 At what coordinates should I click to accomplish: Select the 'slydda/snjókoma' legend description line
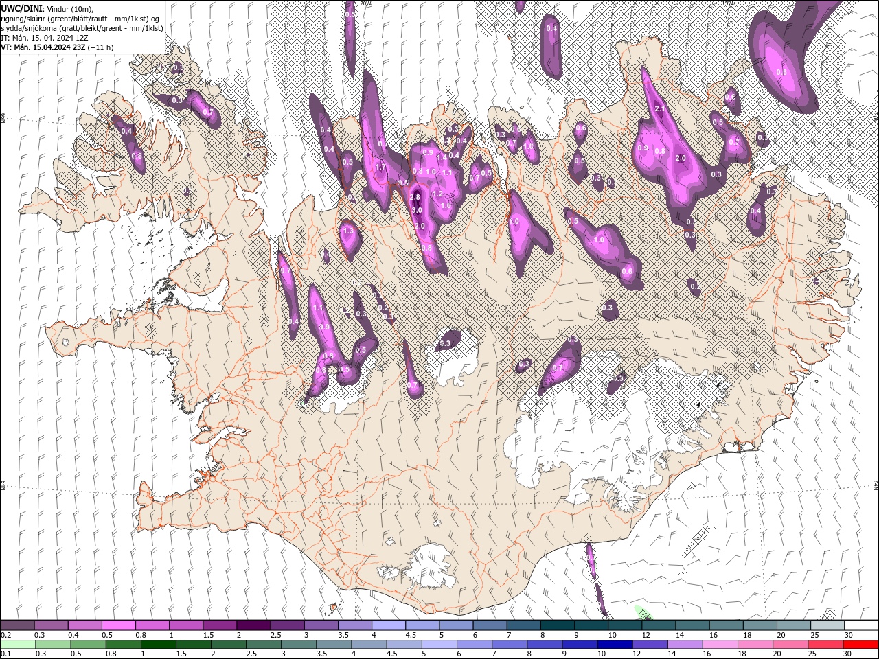82,28
